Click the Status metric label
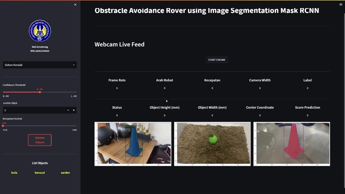Image resolution: width=345 pixels, height=194 pixels. click(117, 108)
